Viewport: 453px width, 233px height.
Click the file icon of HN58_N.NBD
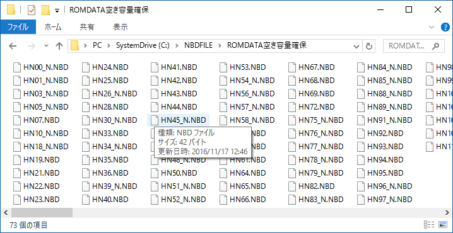223,120
